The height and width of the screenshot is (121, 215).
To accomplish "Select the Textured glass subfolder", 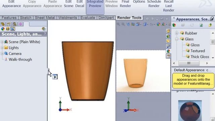I will click(196, 51).
